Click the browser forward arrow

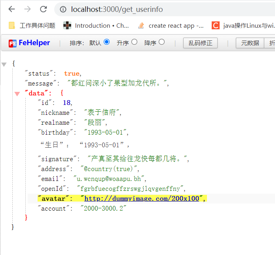(x=27, y=9)
